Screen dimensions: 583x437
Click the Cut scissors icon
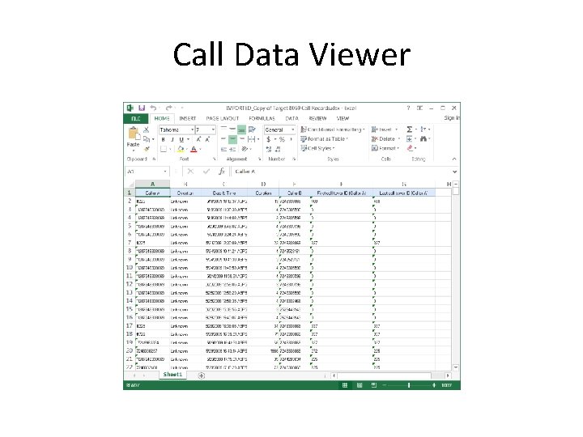[x=146, y=129]
